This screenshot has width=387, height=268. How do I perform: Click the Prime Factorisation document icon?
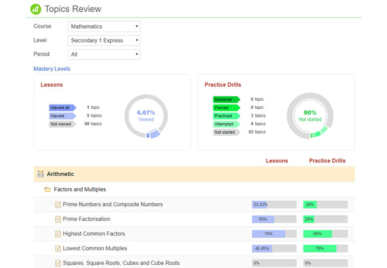pos(58,219)
